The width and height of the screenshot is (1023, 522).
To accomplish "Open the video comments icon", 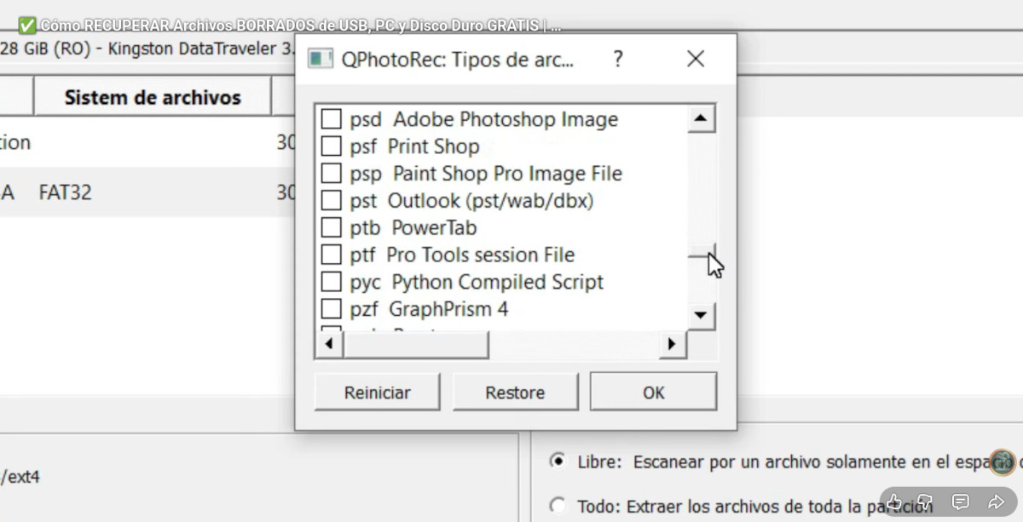I will tap(961, 502).
